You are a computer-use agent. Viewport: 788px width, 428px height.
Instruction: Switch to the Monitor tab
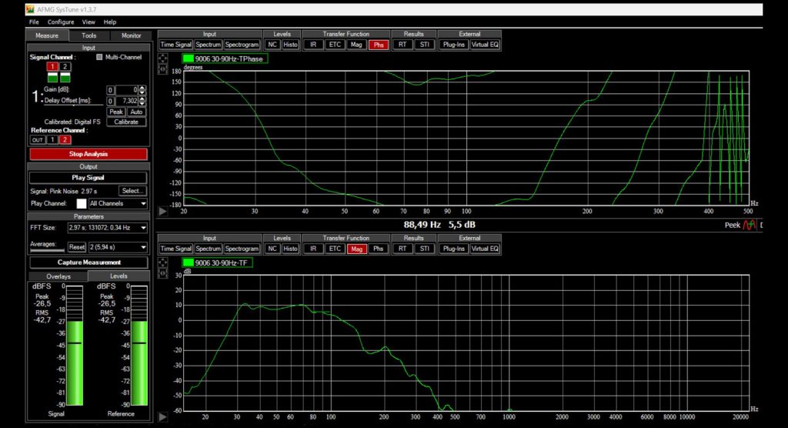[x=131, y=35]
